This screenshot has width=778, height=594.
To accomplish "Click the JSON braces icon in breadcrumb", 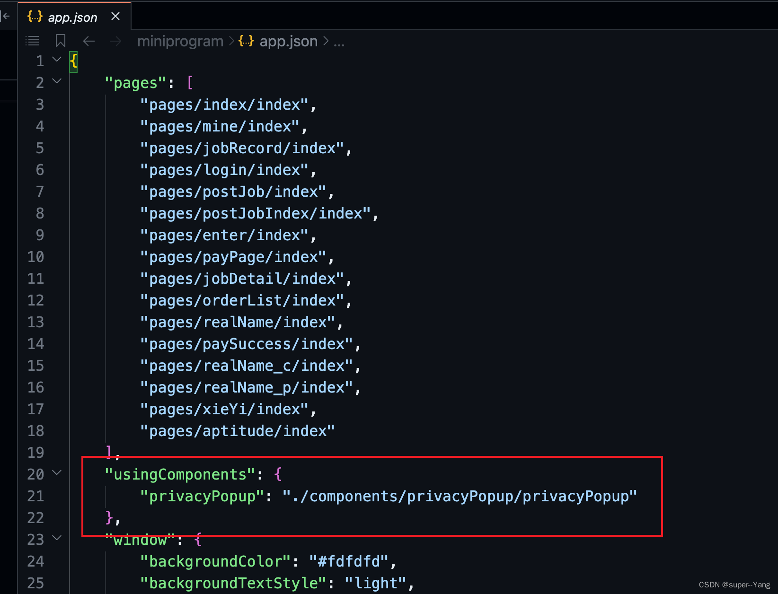I will pyautogui.click(x=246, y=41).
